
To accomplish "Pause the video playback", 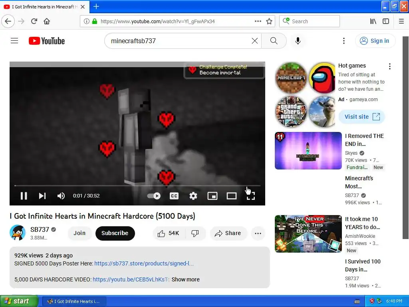I will pyautogui.click(x=24, y=196).
